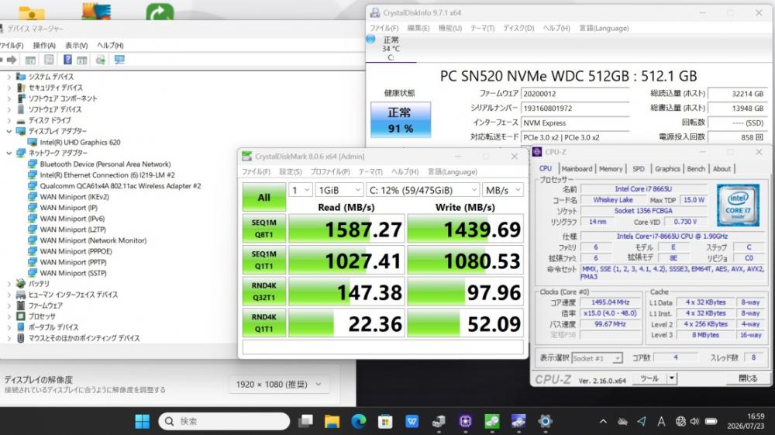Switch to CPU-Z via its purple taskbar icon

pyautogui.click(x=465, y=421)
